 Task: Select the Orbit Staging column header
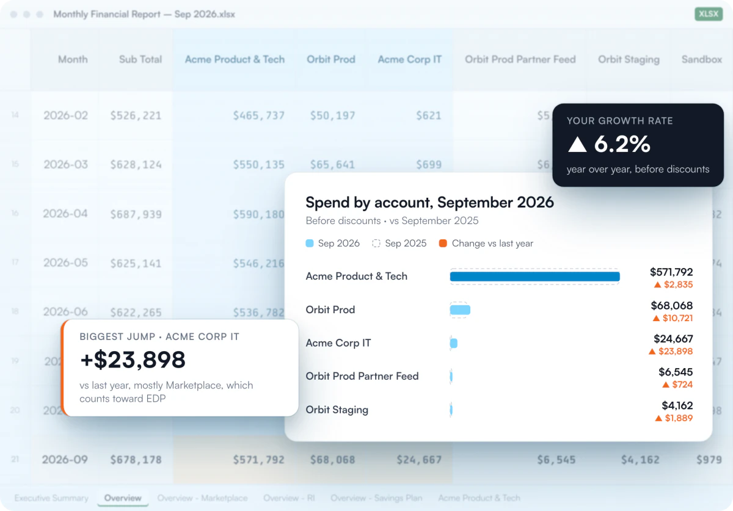pos(629,59)
